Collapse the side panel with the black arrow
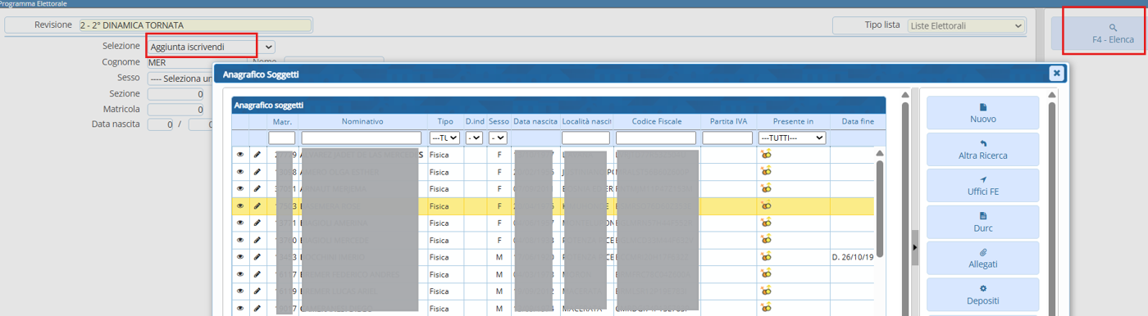Screen dimensions: 1148x316 [914, 247]
